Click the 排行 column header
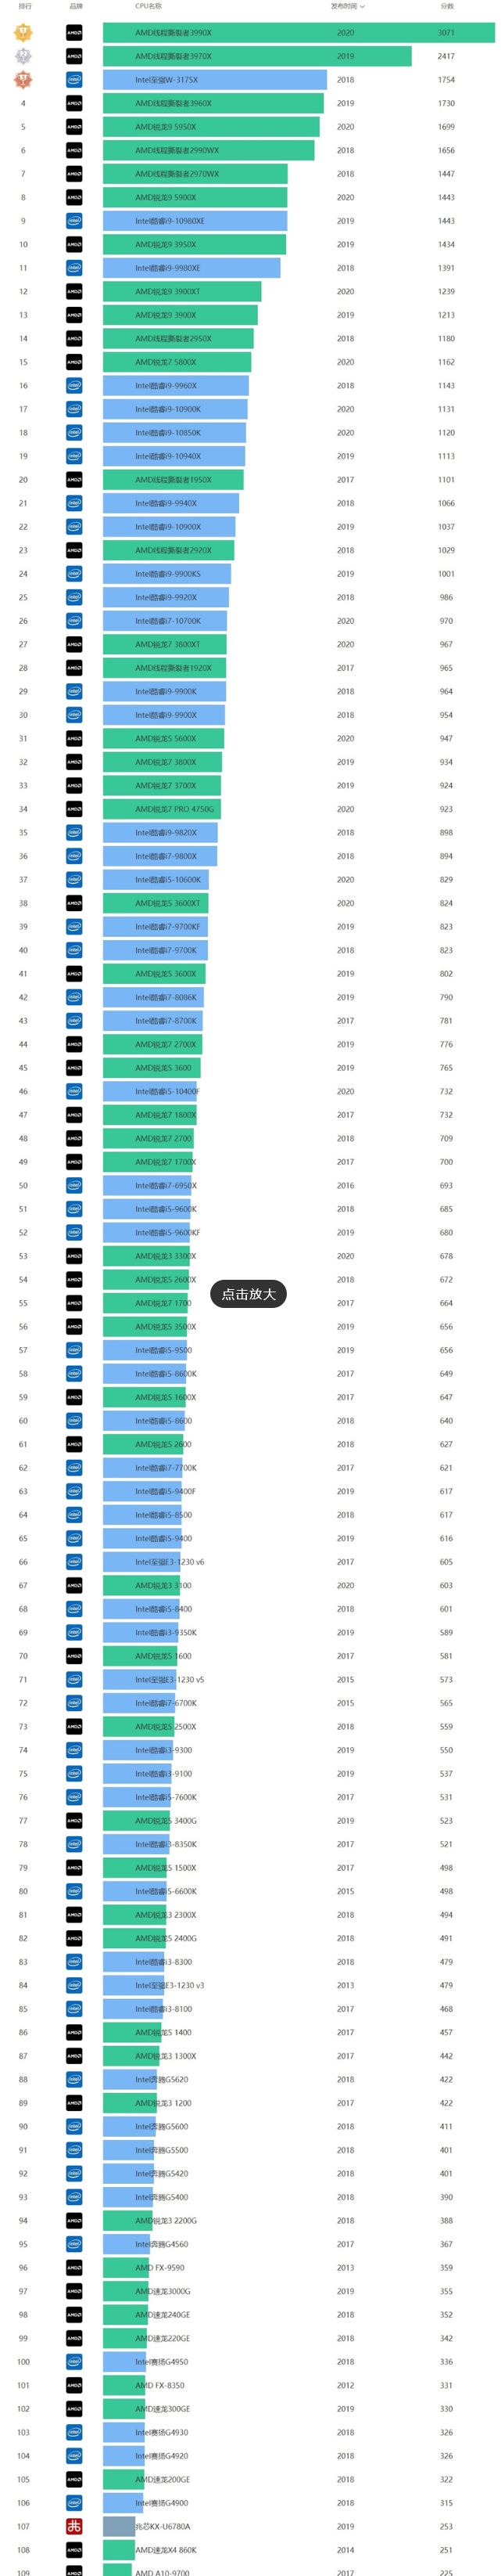Viewport: 501px width, 2576px height. pyautogui.click(x=25, y=6)
